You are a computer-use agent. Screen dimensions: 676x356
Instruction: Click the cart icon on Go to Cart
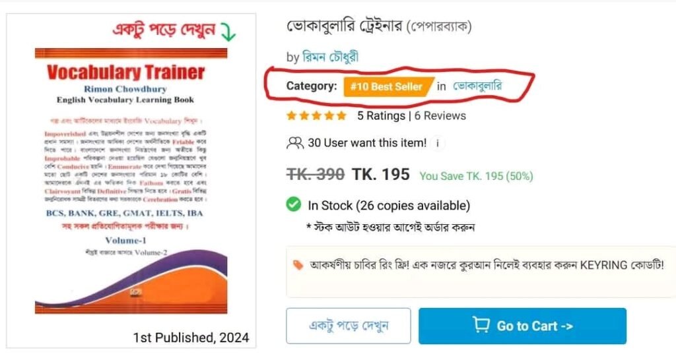tap(481, 325)
